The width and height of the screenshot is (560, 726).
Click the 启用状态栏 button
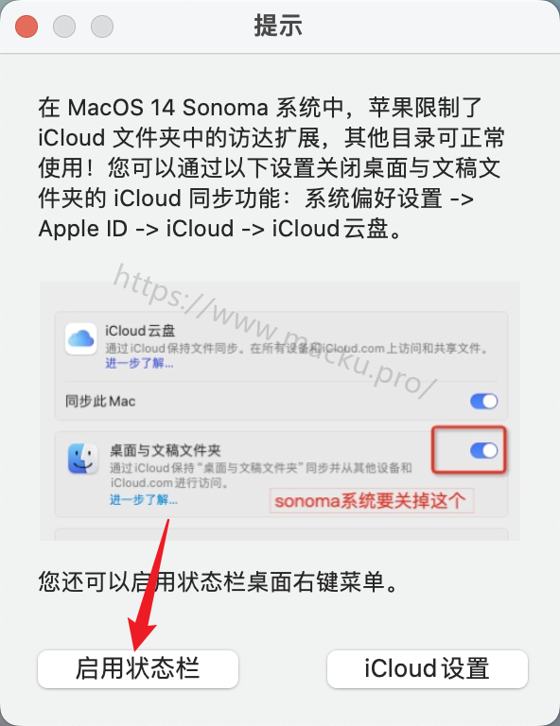138,668
